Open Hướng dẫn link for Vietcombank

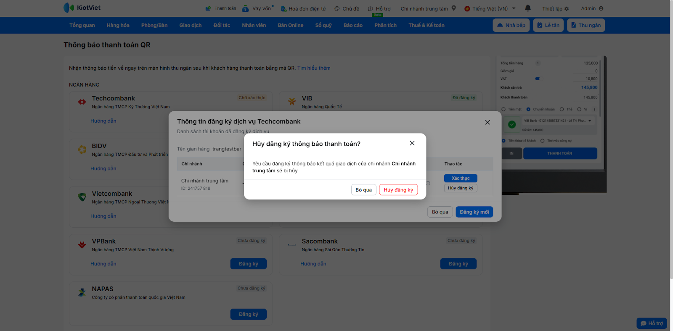click(x=103, y=216)
